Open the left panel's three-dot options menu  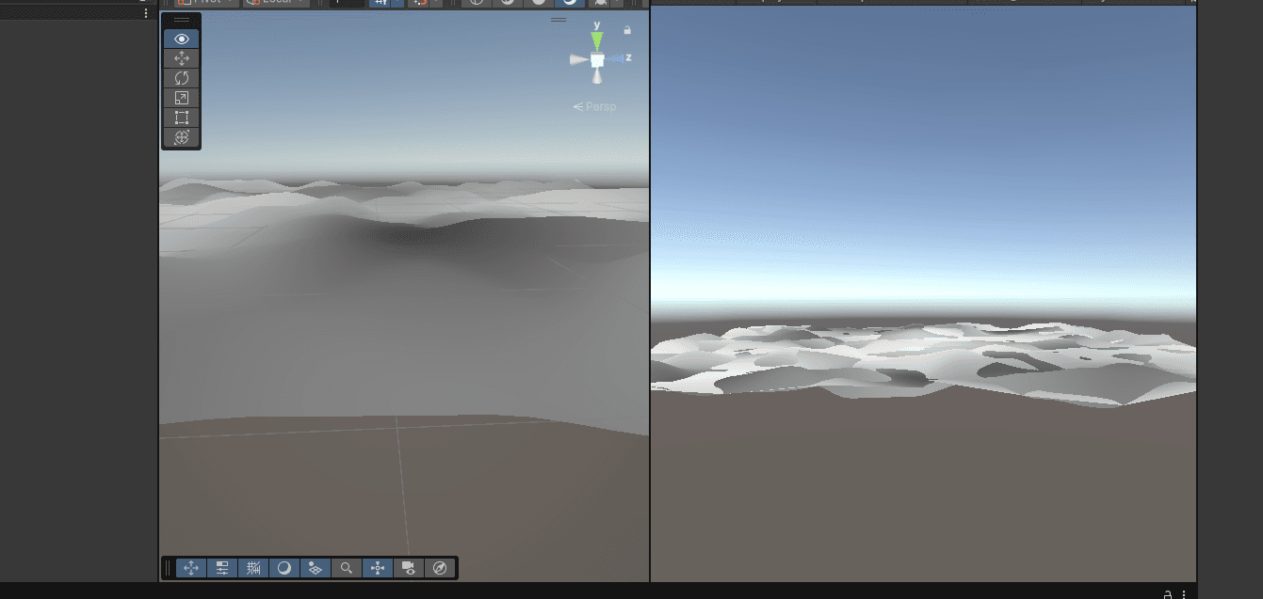(146, 14)
